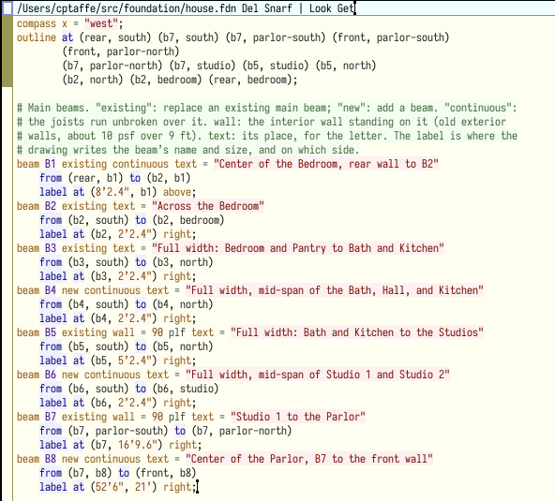The width and height of the screenshot is (555, 501).
Task: Click the "outline" keyword
Action: pos(37,37)
